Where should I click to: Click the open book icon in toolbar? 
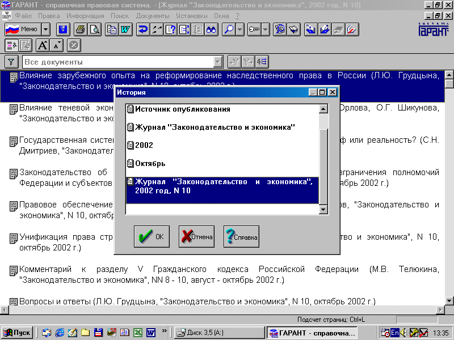[x=293, y=29]
